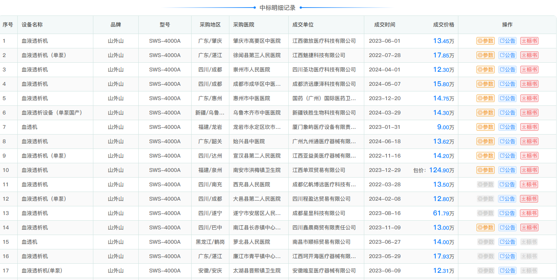Download 标书 for row 2 徐闻县第三人民医院

pyautogui.click(x=529, y=55)
